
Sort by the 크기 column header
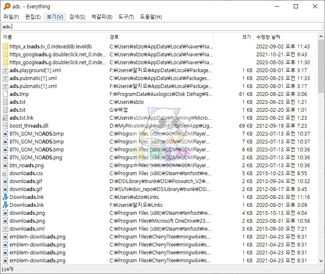234,37
